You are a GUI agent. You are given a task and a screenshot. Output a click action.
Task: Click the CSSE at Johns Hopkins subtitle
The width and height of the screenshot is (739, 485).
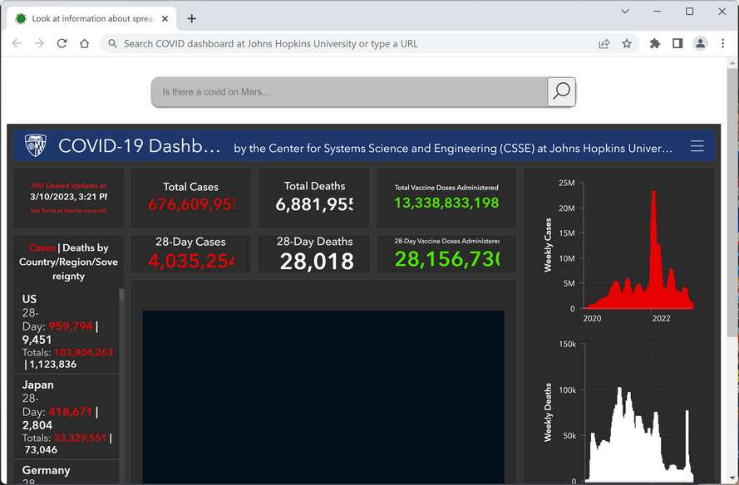click(x=453, y=149)
